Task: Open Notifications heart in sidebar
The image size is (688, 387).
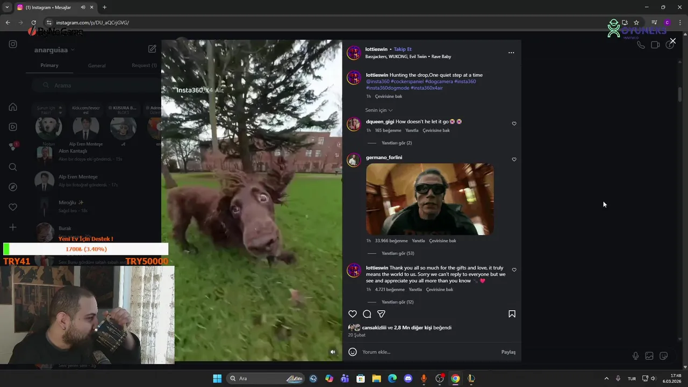Action: [x=13, y=207]
